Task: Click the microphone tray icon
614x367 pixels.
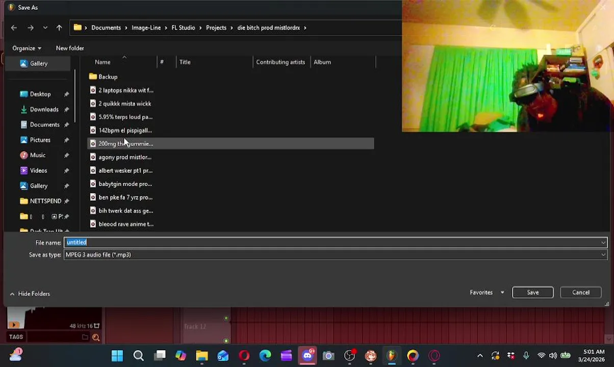Action: coord(526,356)
